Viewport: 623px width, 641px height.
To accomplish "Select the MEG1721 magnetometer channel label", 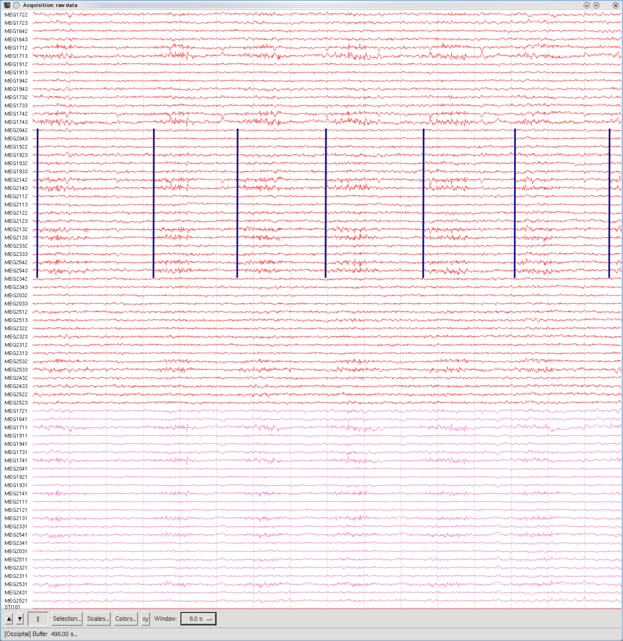I will 16,411.
